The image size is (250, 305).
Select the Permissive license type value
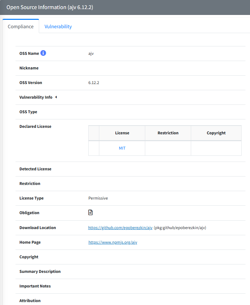tap(98, 198)
